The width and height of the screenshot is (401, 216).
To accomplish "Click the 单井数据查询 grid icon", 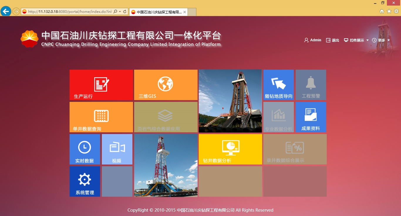I will (x=101, y=116).
